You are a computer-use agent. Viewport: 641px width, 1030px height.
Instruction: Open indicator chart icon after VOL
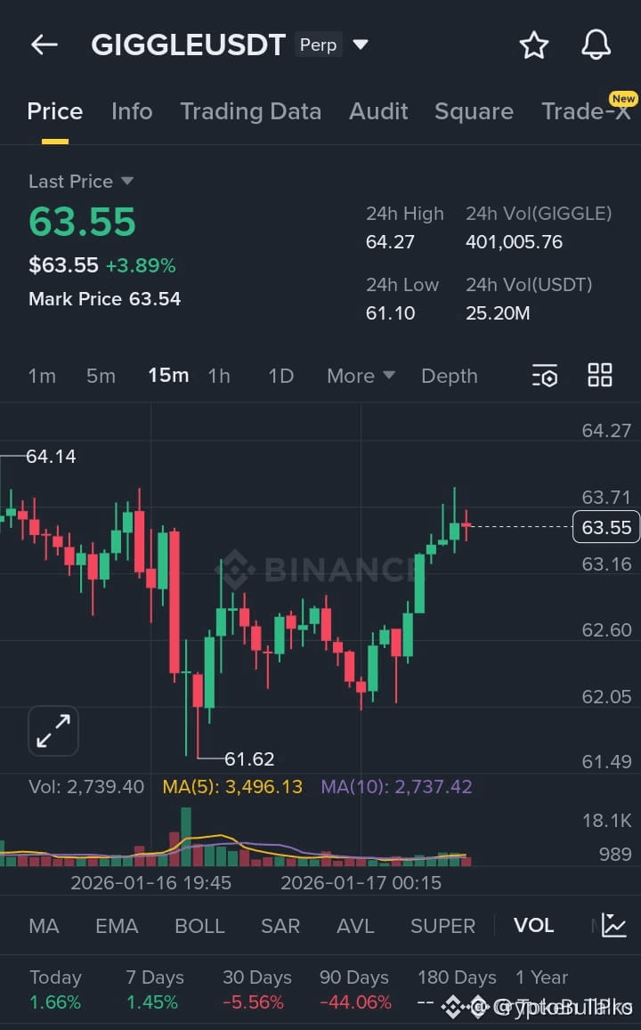point(613,925)
